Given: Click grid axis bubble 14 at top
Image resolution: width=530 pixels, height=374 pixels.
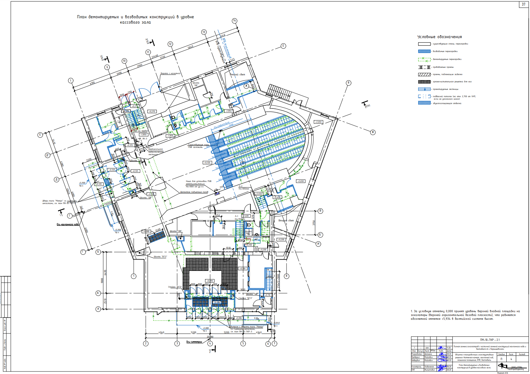Looking at the screenshot, I should tap(234, 21).
